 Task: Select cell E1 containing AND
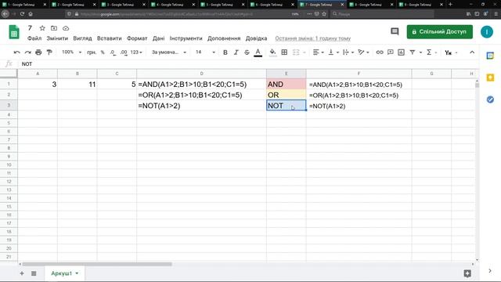(x=287, y=84)
